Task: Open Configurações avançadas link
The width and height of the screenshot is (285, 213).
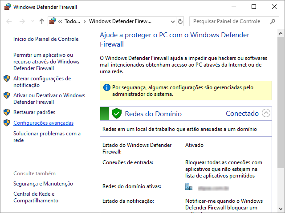Action: coord(43,123)
